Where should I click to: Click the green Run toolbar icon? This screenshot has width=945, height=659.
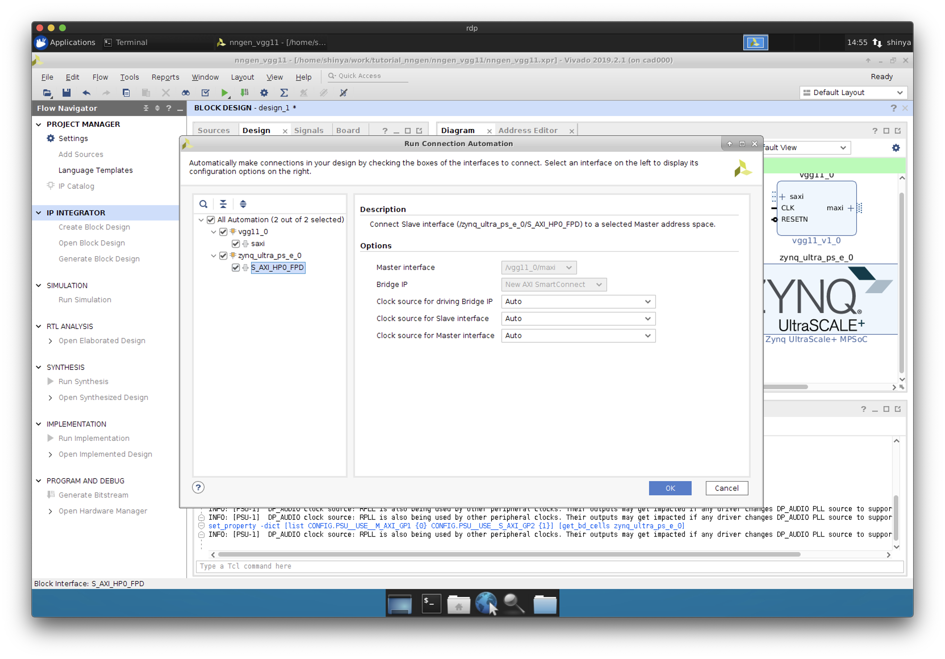[x=224, y=93]
